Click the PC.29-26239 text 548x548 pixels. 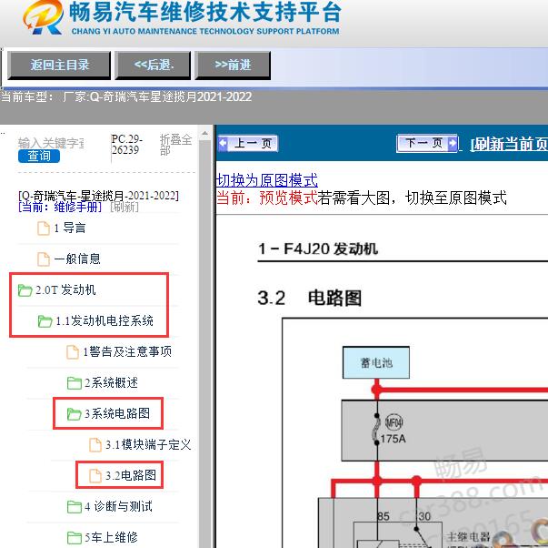click(127, 144)
